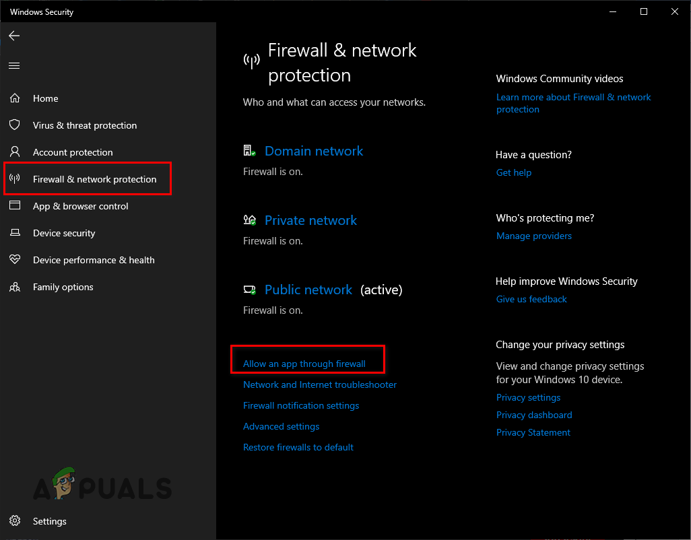Open Virus & threat protection via shield icon
Image resolution: width=691 pixels, height=540 pixels.
pos(15,125)
